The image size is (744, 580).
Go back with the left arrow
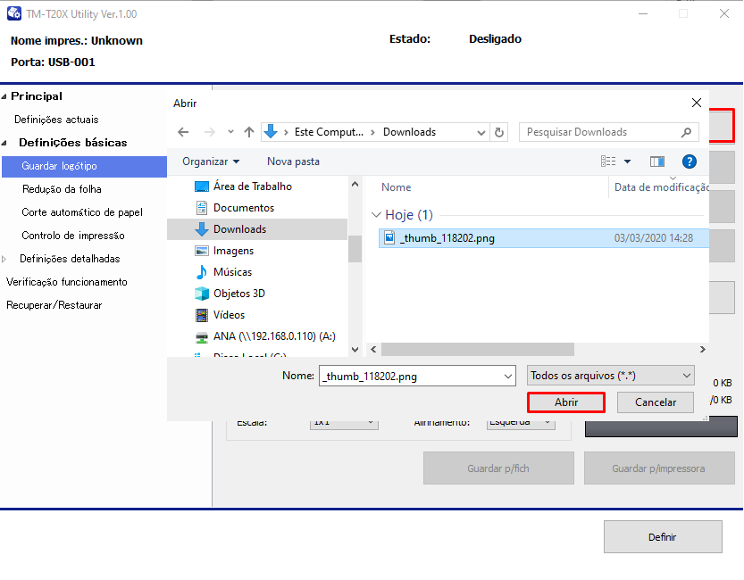183,132
